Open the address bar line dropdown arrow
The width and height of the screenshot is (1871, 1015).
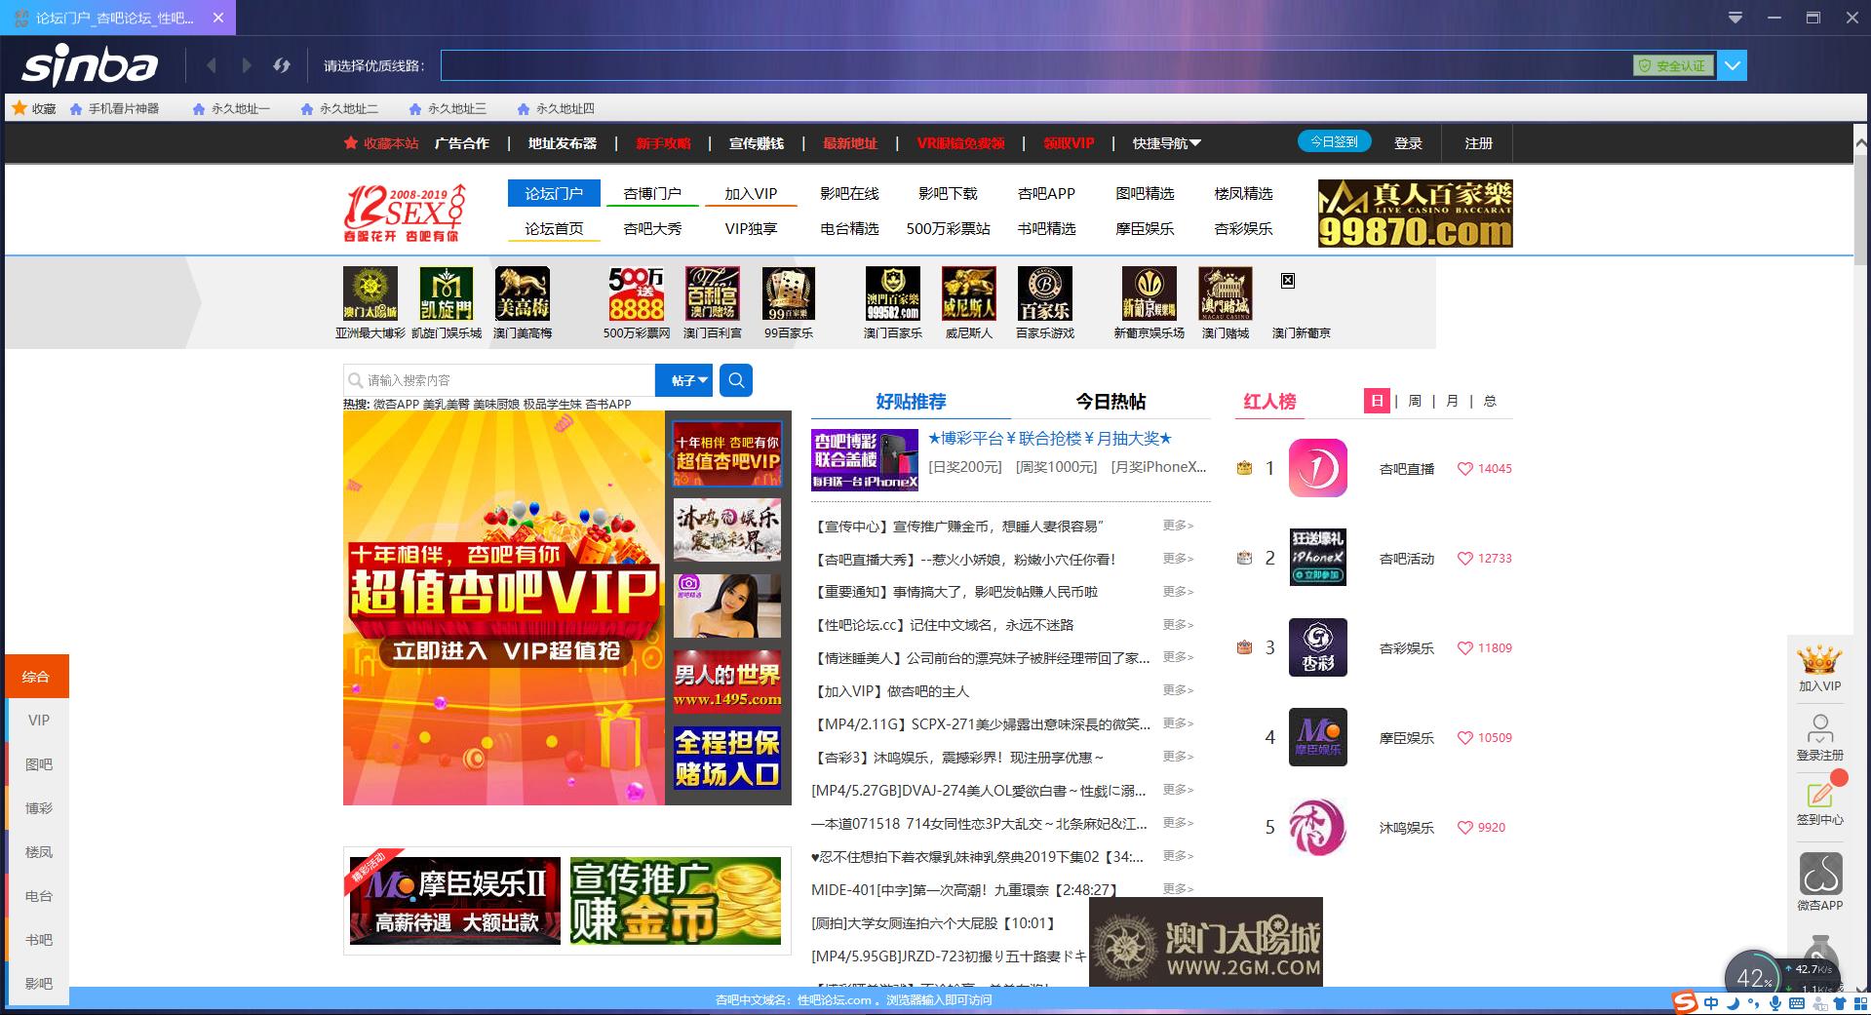(1733, 65)
